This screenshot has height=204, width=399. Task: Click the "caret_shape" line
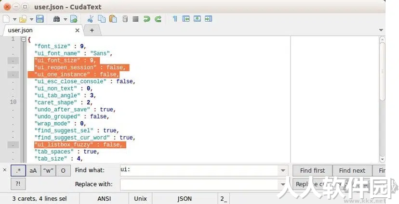(63, 102)
